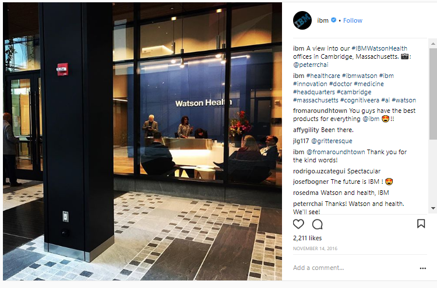The height and width of the screenshot is (288, 437).
Task: Open the @gritteresque mention
Action: click(x=332, y=141)
